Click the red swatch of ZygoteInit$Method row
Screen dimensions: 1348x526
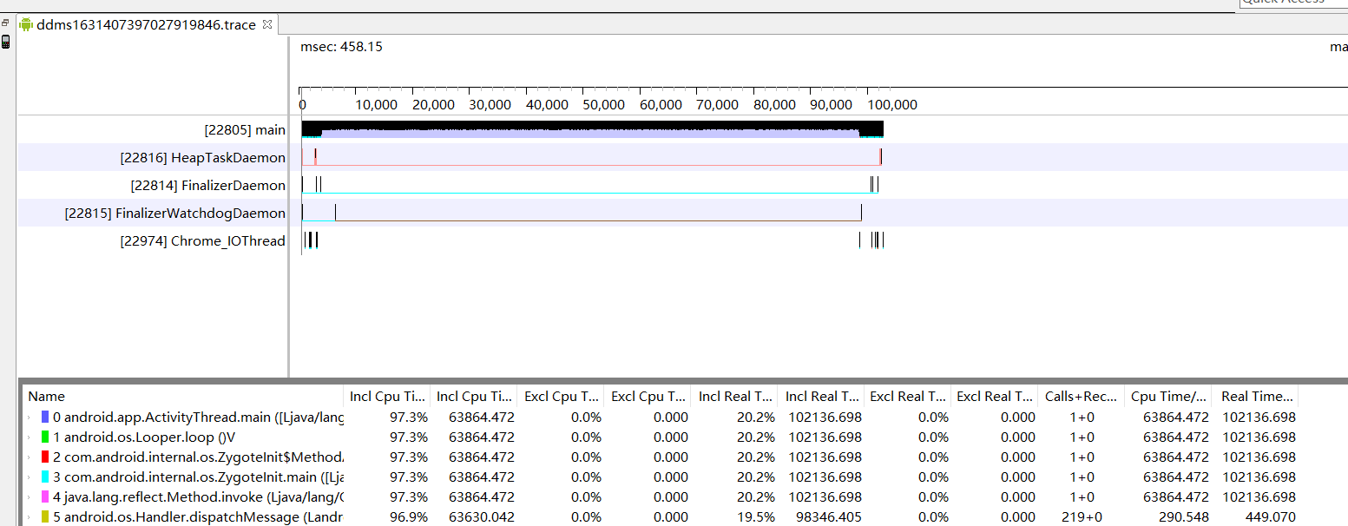click(45, 457)
